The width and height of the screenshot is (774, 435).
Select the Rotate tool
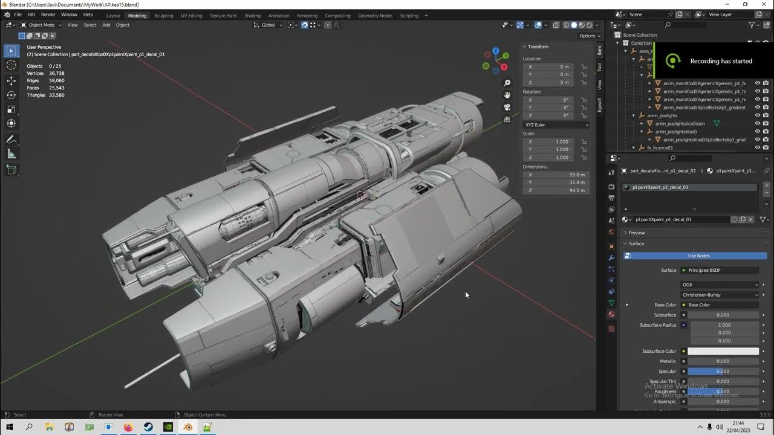point(11,95)
